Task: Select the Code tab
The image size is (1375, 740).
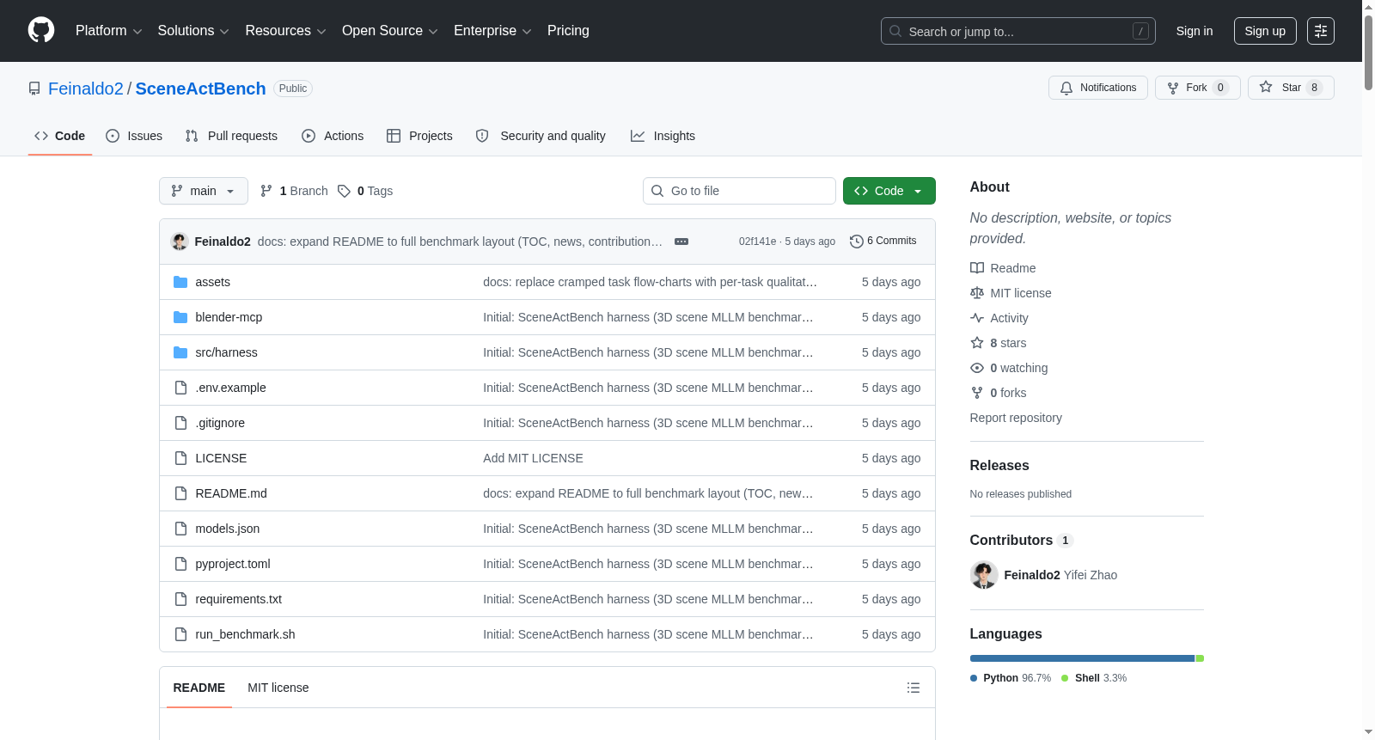Action: pyautogui.click(x=60, y=136)
